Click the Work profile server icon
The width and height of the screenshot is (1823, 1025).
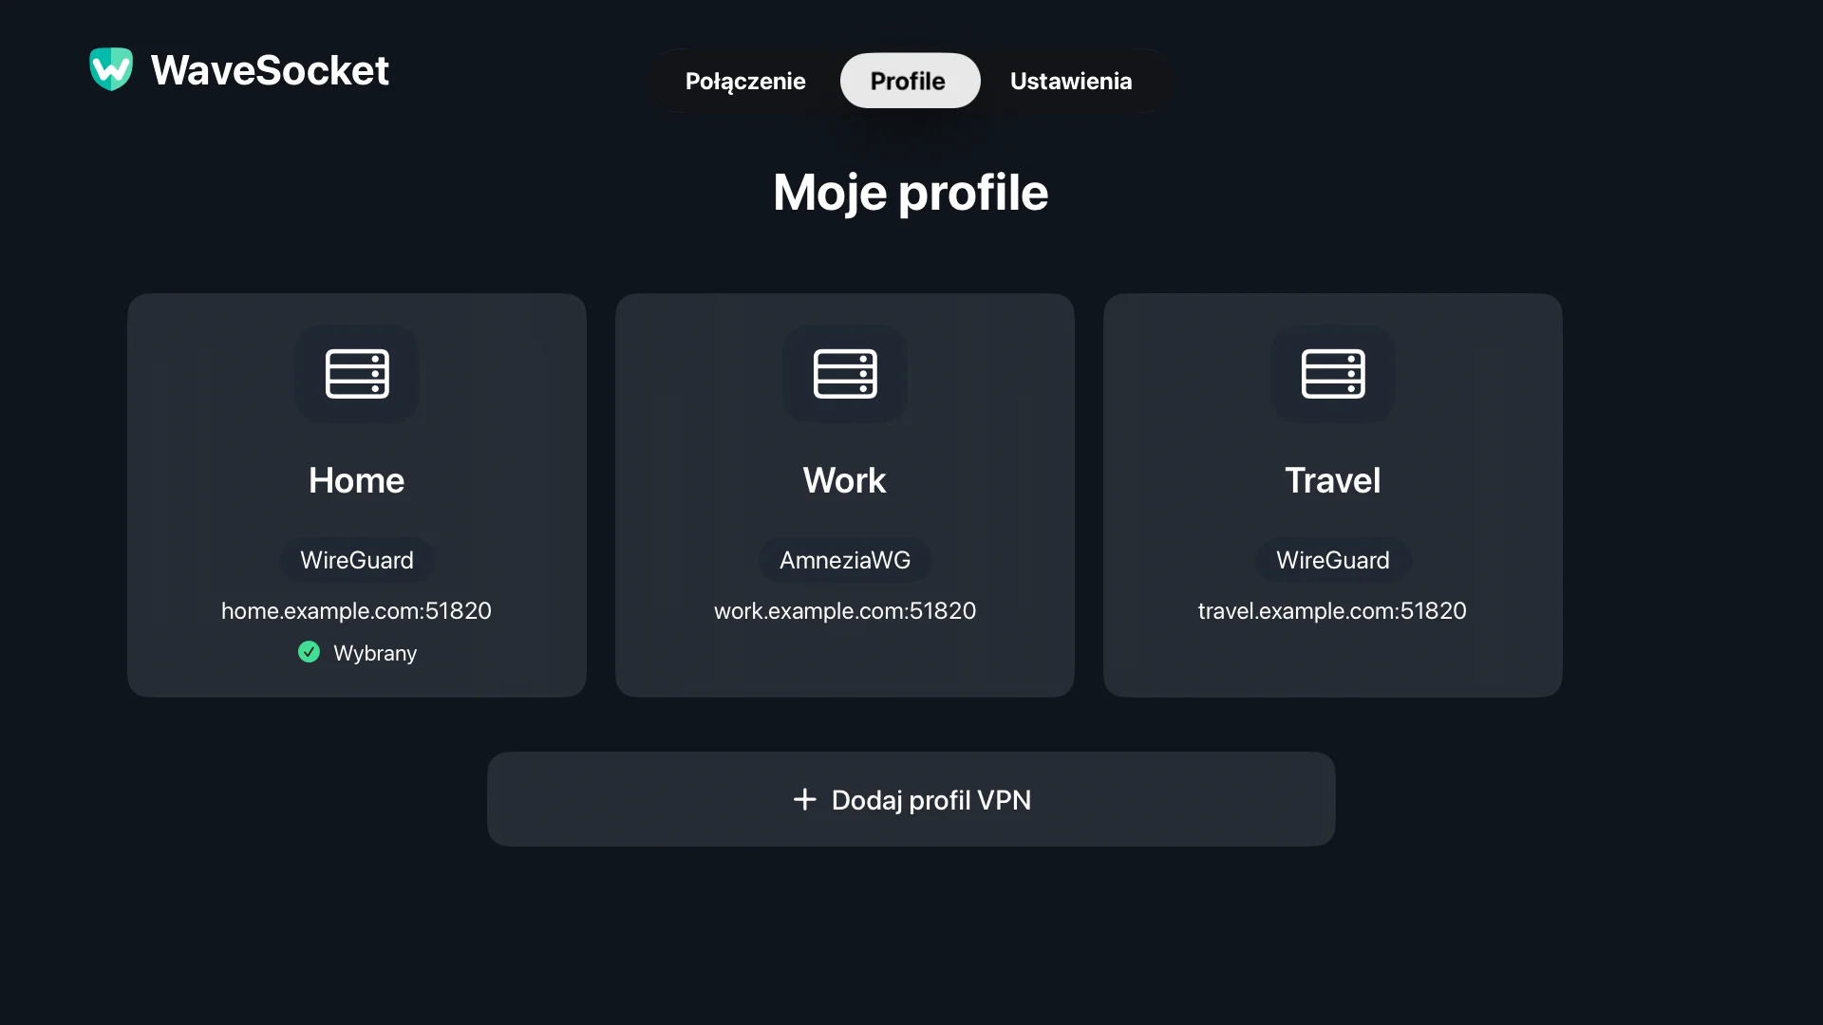tap(845, 374)
